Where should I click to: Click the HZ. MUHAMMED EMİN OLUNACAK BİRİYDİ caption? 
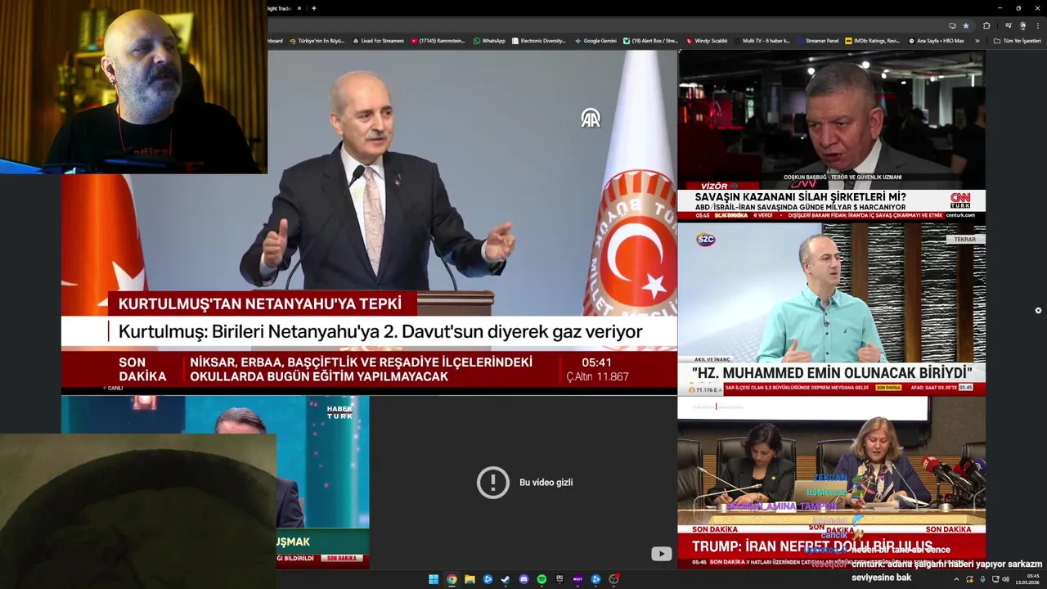click(x=832, y=372)
